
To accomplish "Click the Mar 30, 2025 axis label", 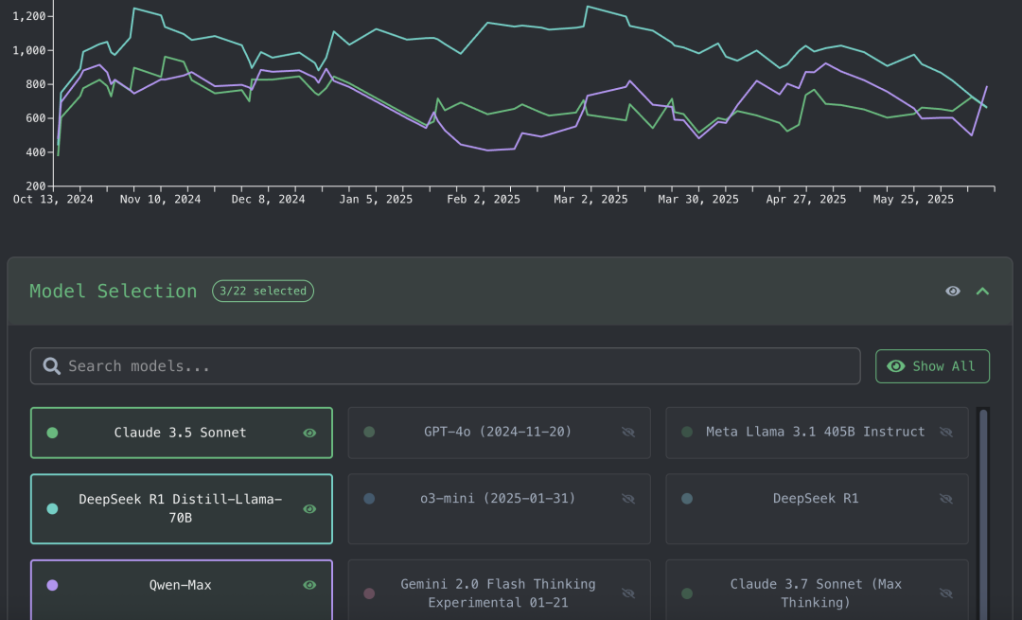I will [x=698, y=200].
